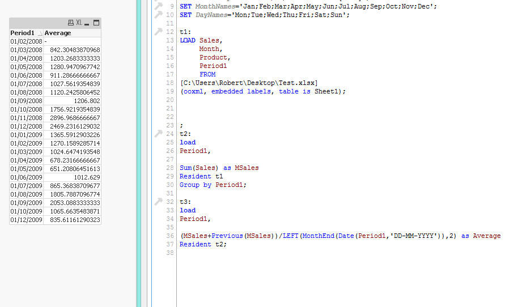The image size is (531, 307).
Task: Select the 01/07/2009 cell
Action: [x=27, y=186]
